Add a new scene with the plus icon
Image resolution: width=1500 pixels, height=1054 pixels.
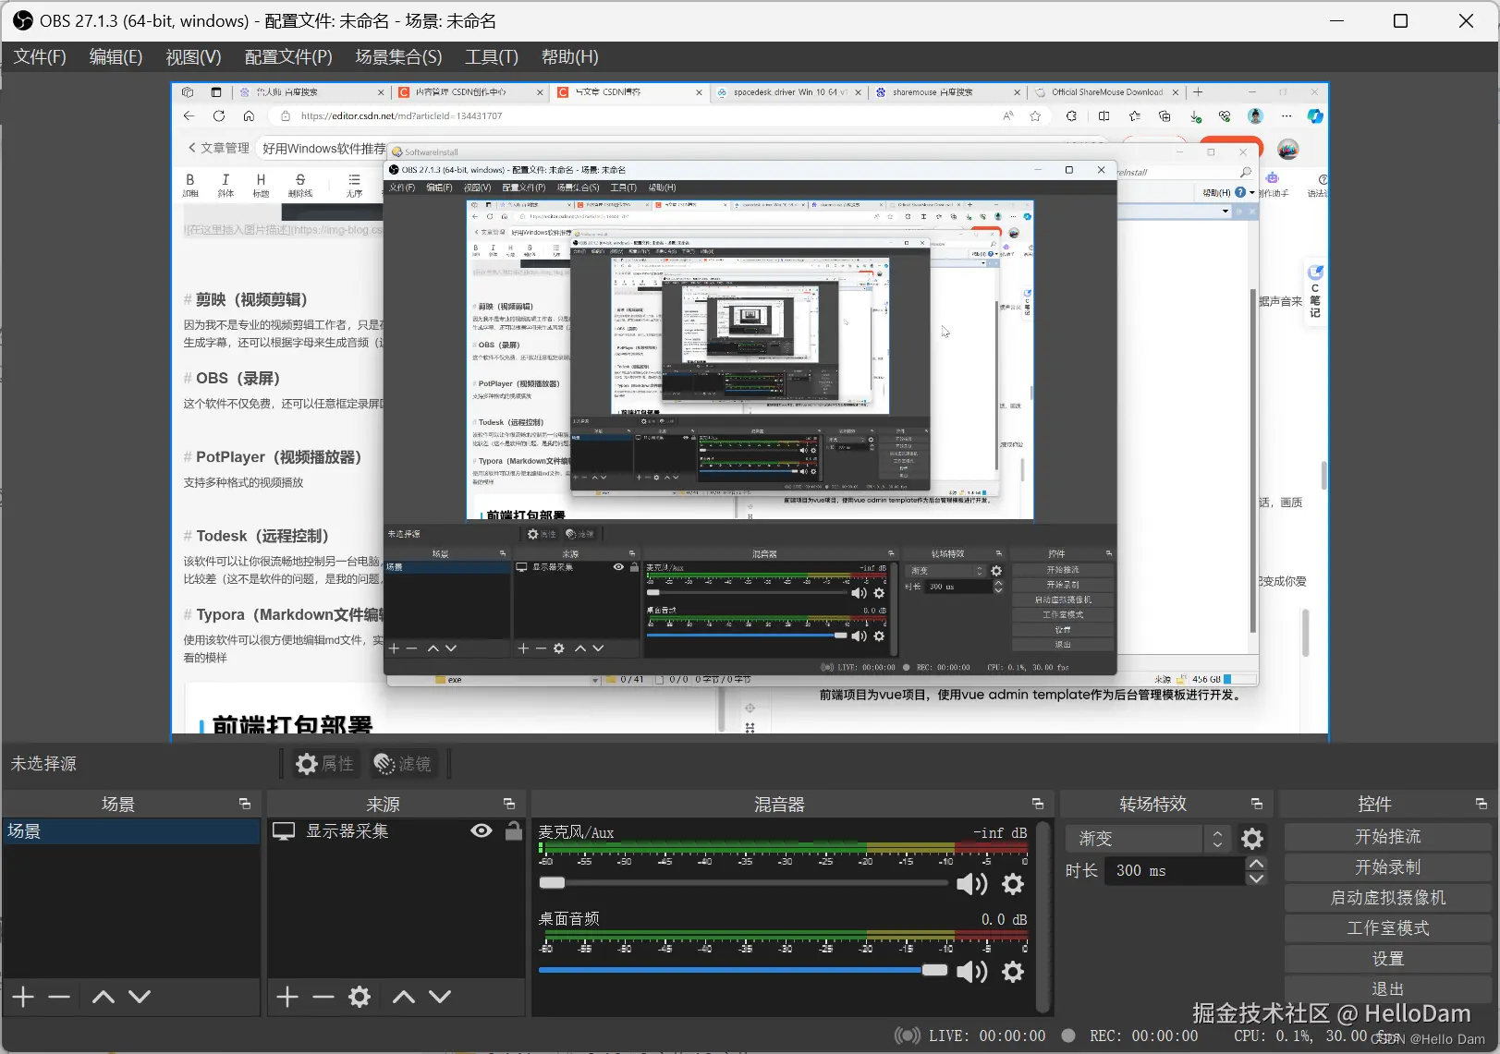[x=23, y=997]
